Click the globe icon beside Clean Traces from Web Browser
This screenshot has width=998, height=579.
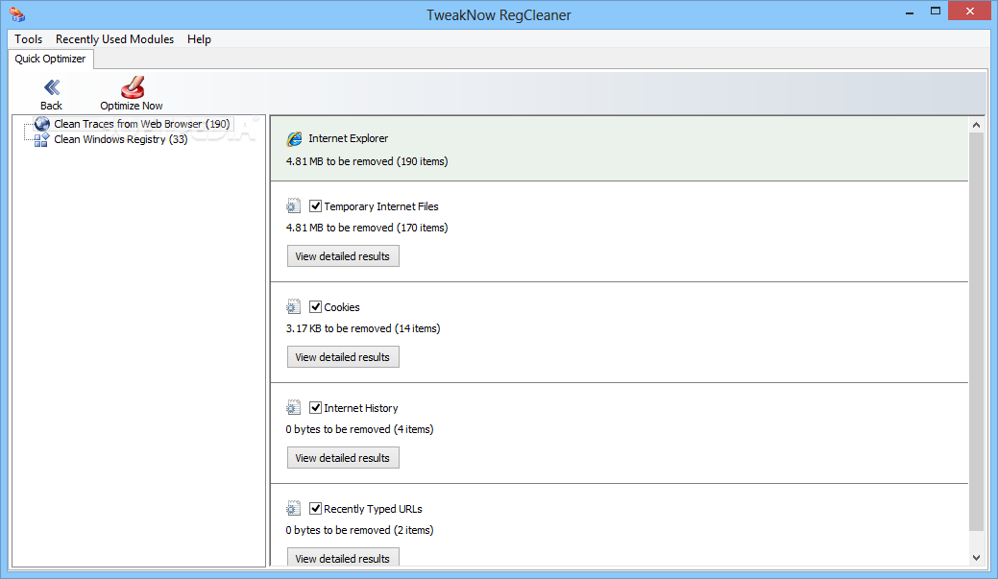pyautogui.click(x=42, y=124)
